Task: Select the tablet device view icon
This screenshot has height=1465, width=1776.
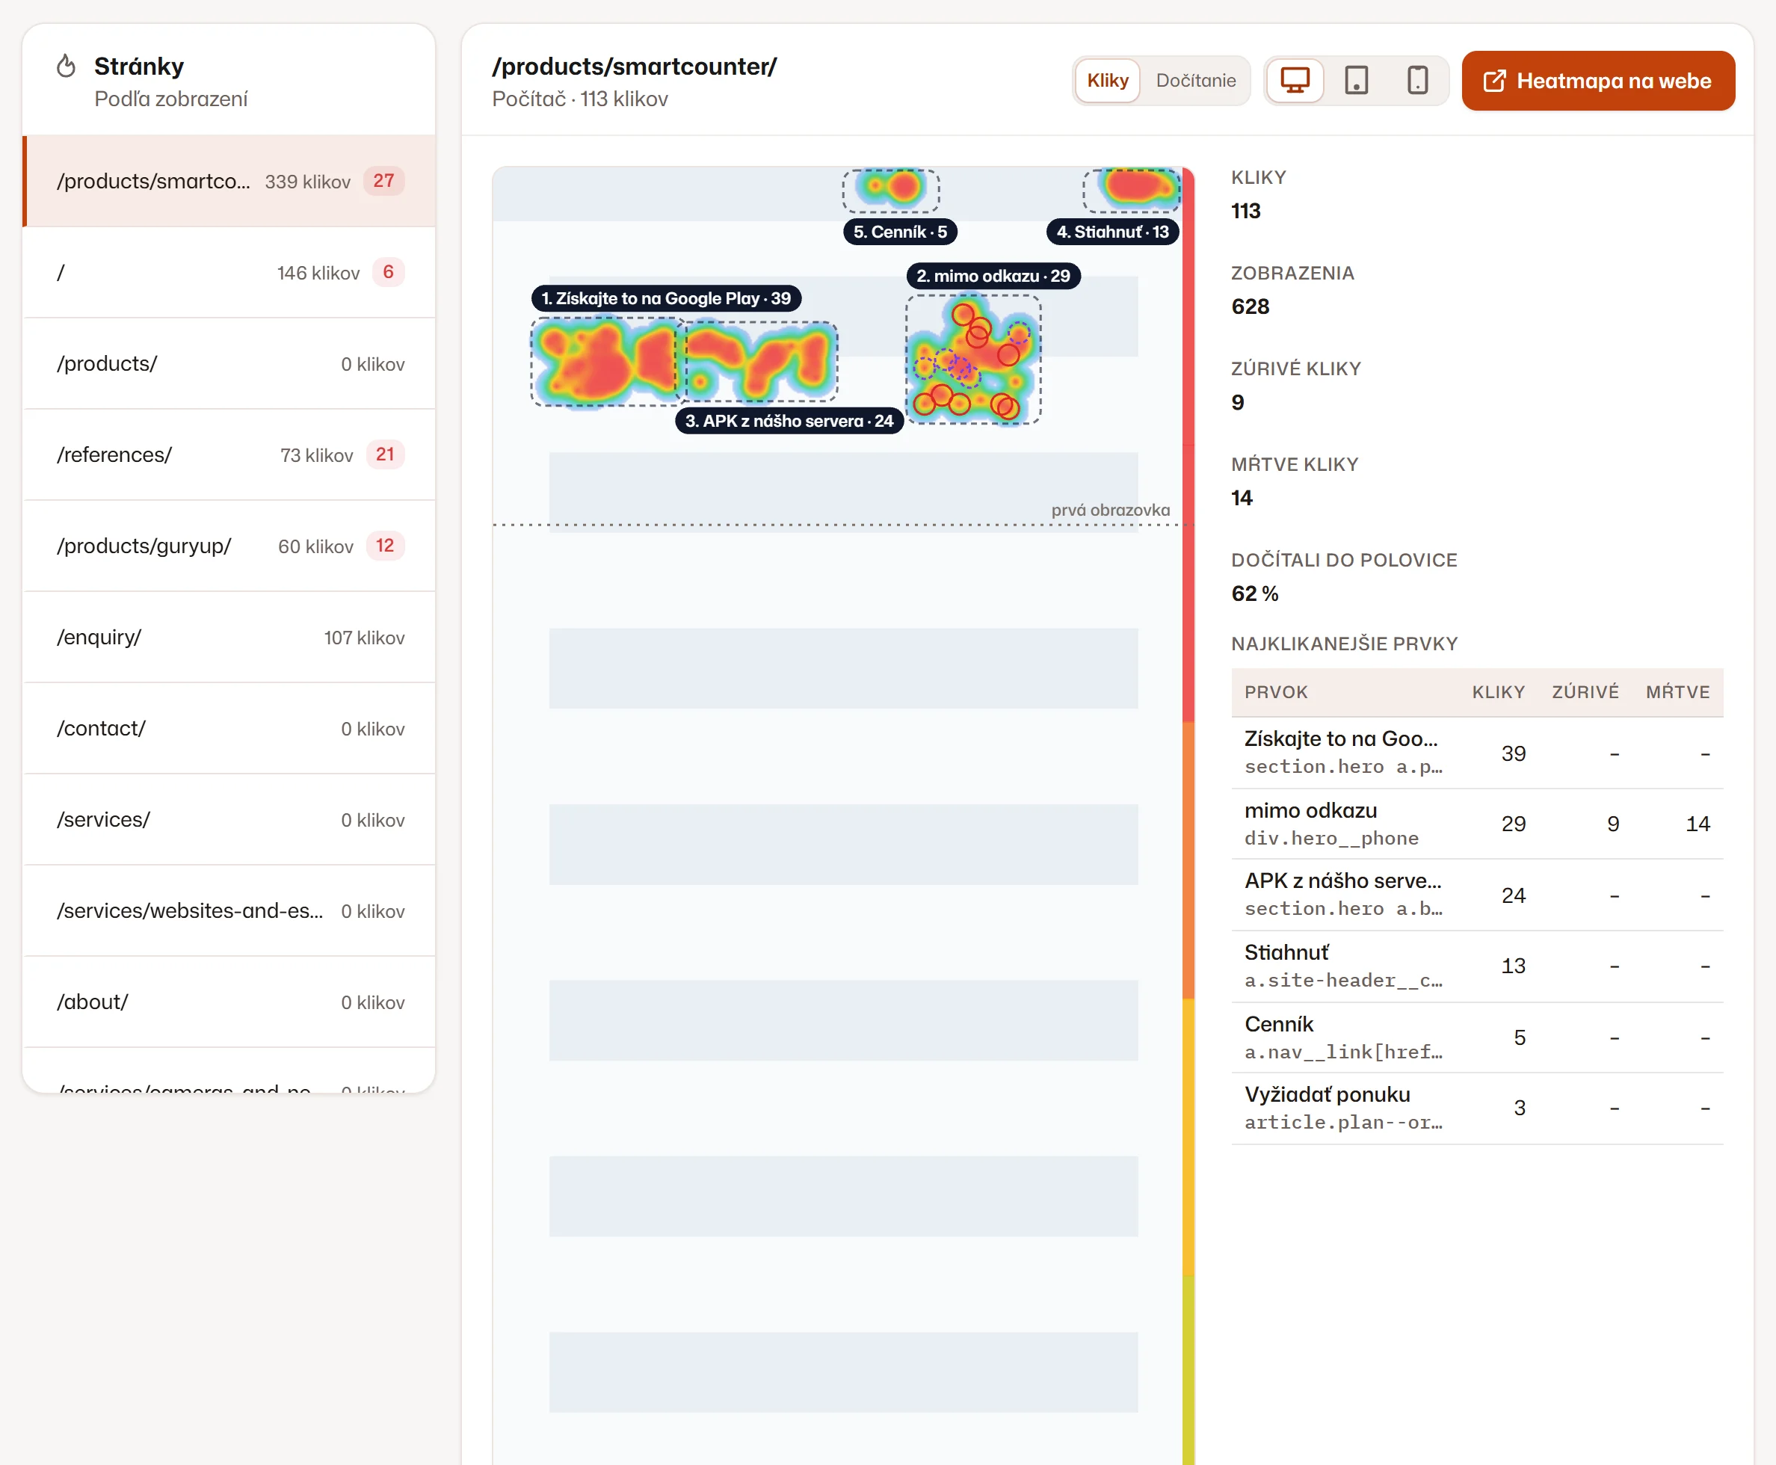Action: 1357,81
